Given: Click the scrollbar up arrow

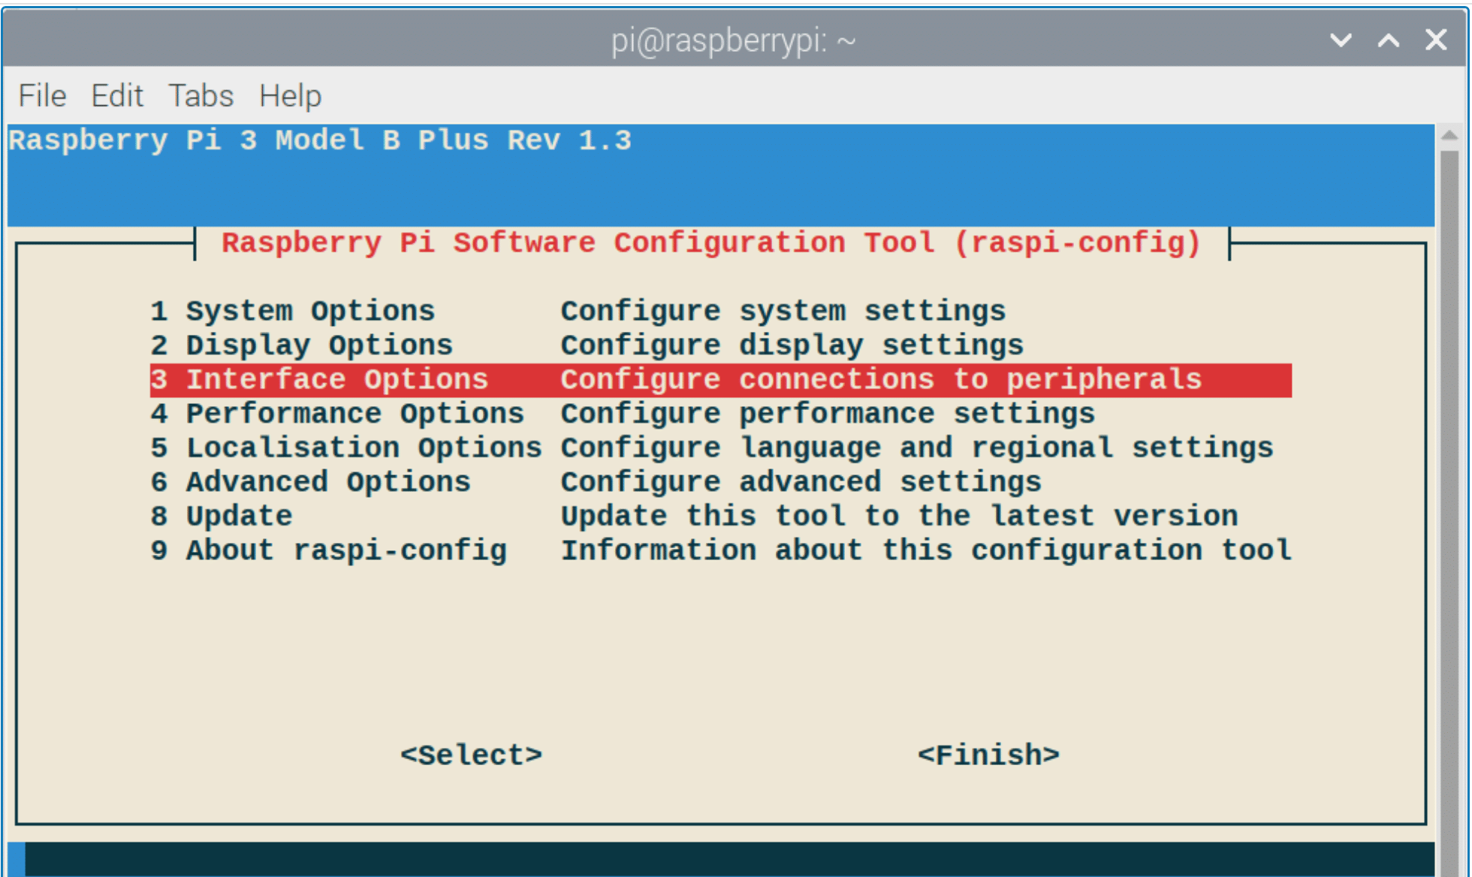Looking at the screenshot, I should 1449,136.
